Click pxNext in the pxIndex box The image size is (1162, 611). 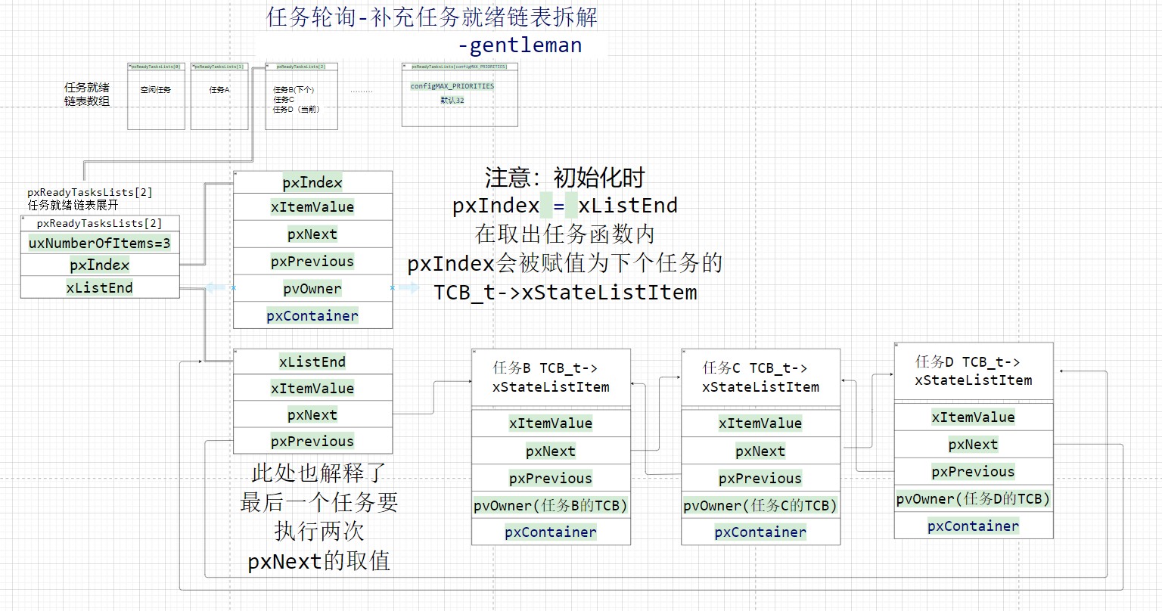312,234
